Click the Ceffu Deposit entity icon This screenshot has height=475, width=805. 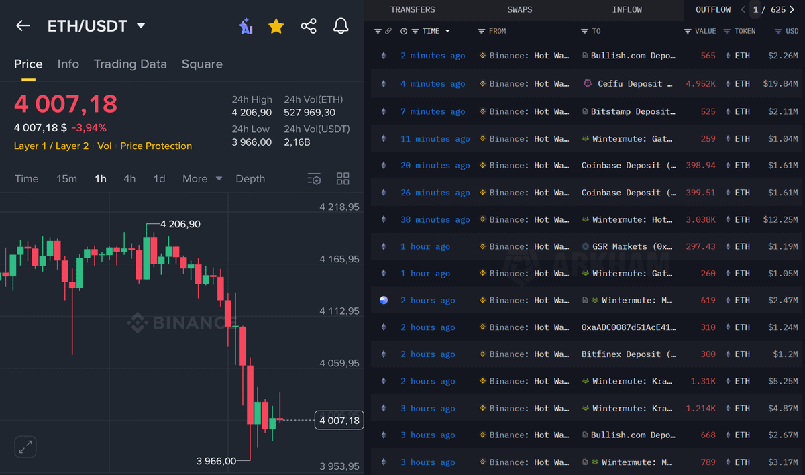(x=587, y=84)
